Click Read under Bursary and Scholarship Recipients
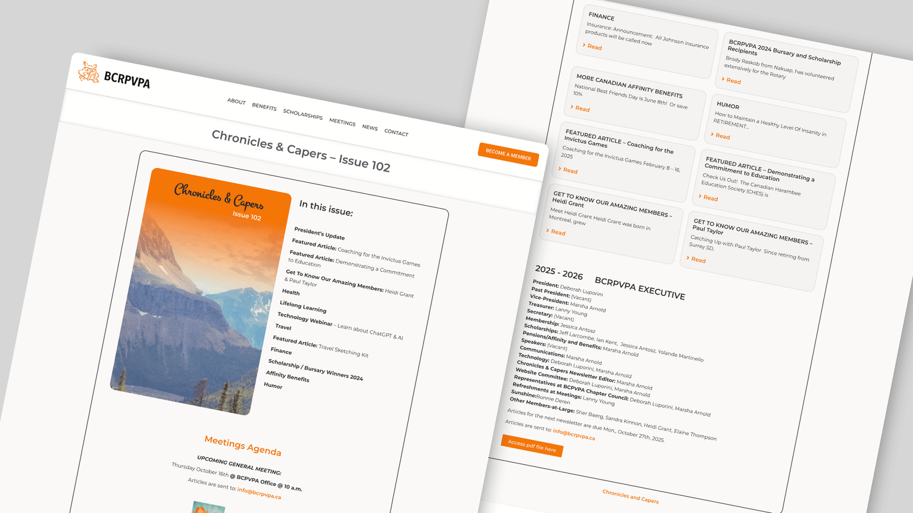The width and height of the screenshot is (913, 513). (x=733, y=82)
